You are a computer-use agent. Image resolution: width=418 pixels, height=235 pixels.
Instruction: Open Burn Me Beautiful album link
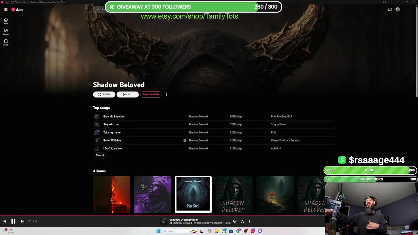281,117
